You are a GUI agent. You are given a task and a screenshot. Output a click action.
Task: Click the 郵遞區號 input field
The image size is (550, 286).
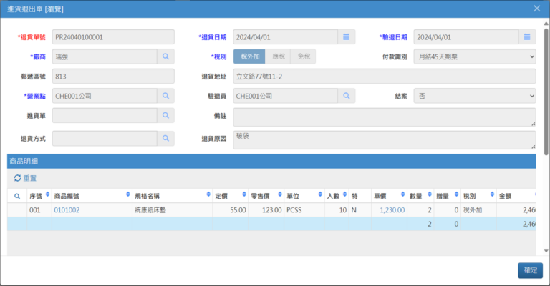113,76
